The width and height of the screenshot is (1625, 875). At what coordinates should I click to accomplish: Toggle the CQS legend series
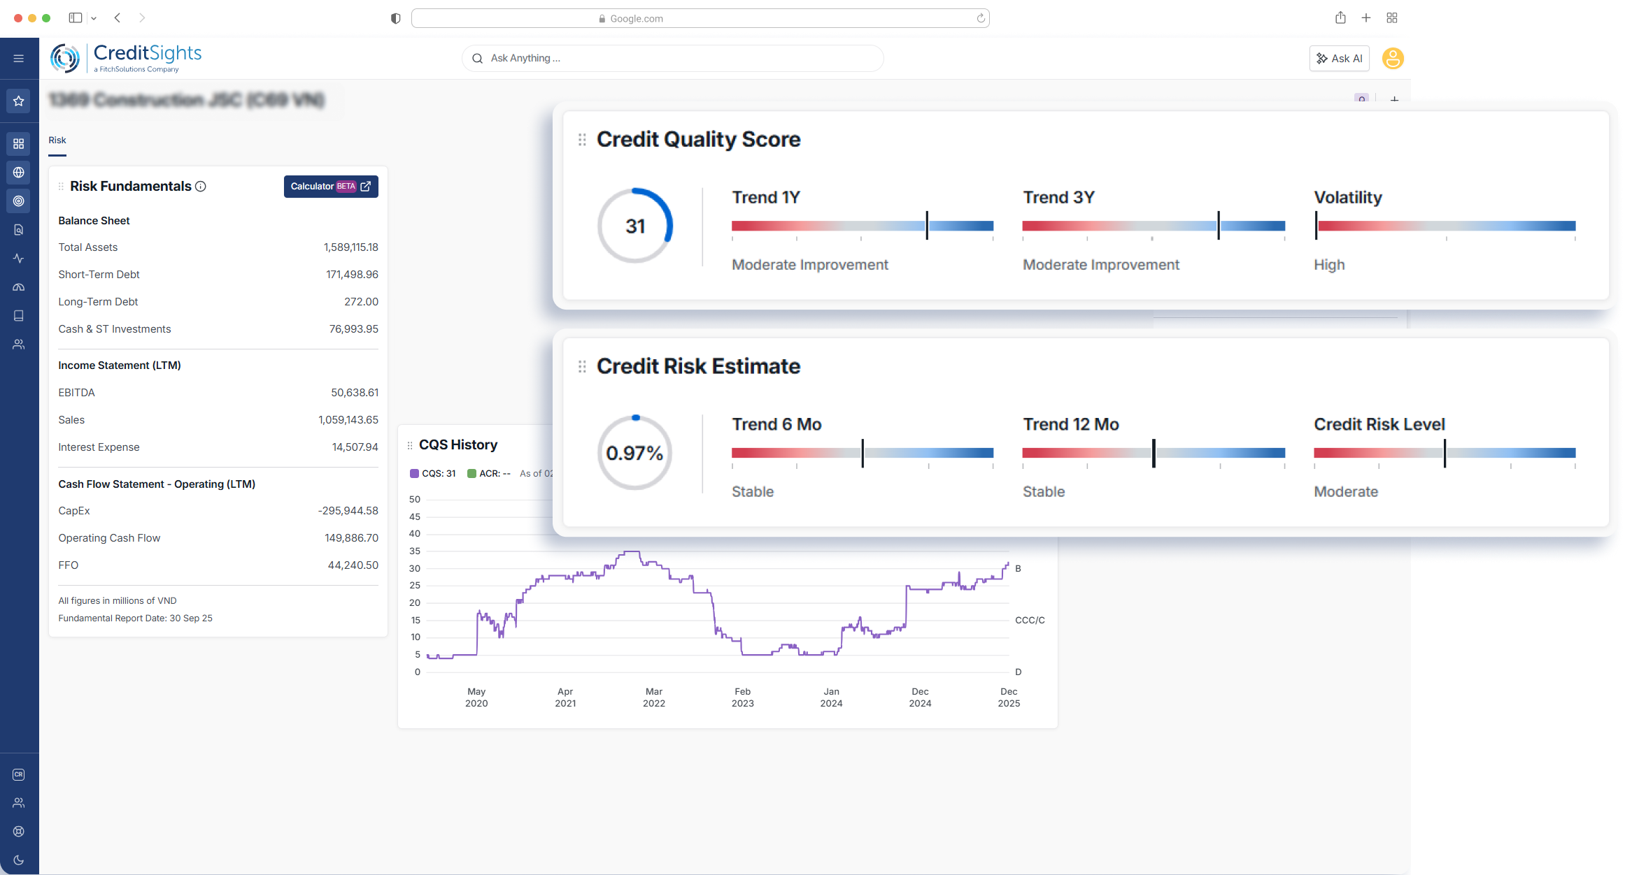tap(433, 474)
